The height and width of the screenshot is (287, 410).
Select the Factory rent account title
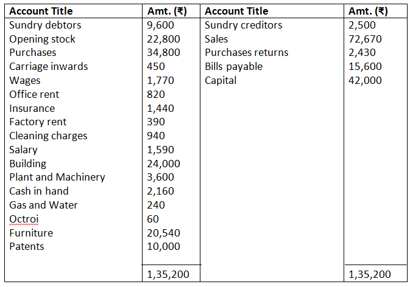[38, 122]
